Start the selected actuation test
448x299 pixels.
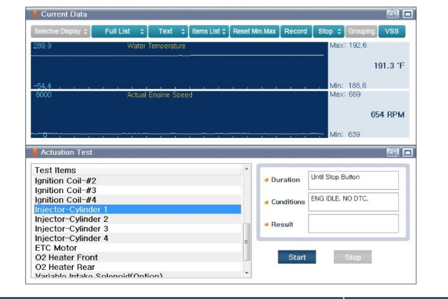[297, 257]
